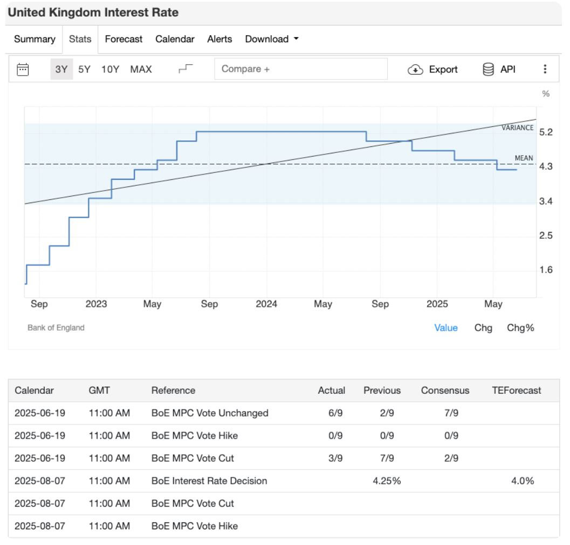Open the Summary tab

coord(35,39)
